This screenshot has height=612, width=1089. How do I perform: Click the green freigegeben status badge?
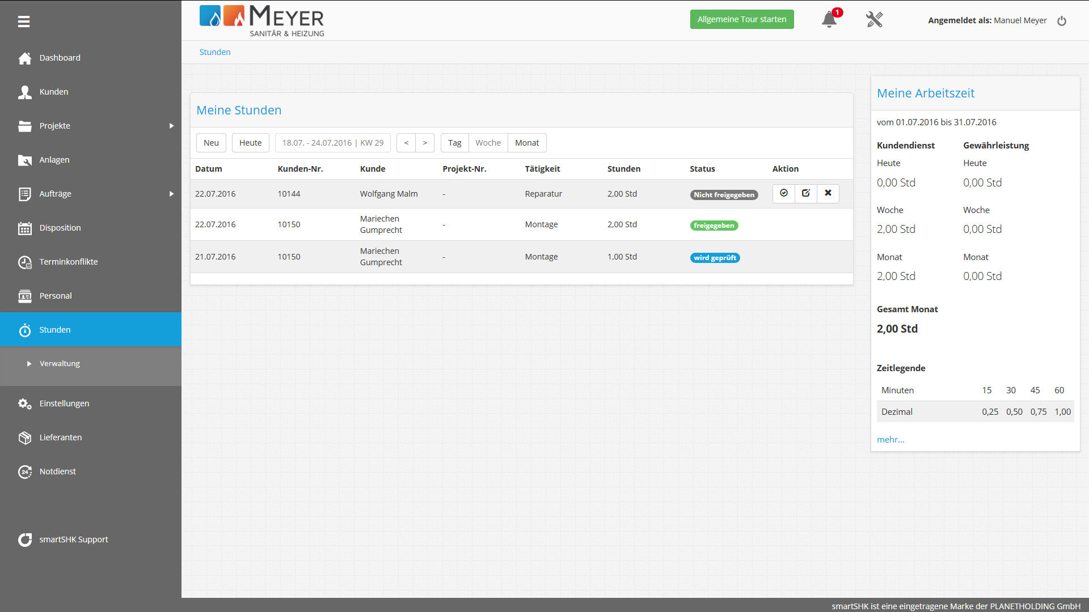[x=714, y=226]
